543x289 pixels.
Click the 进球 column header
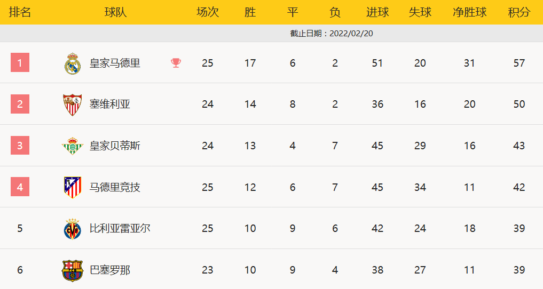(x=377, y=12)
